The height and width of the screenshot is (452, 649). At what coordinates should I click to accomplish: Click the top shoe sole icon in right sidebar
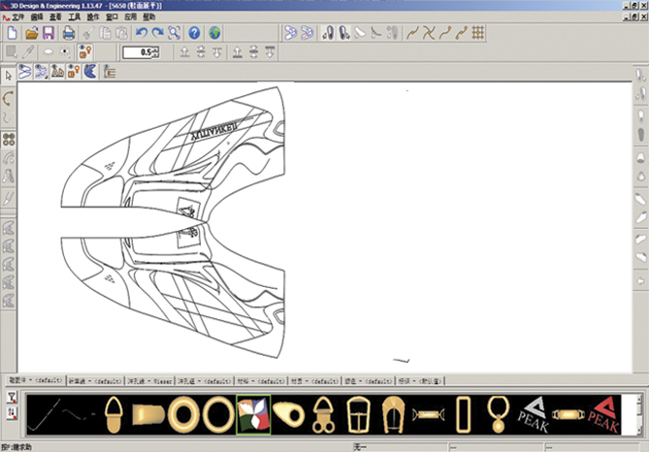640,76
